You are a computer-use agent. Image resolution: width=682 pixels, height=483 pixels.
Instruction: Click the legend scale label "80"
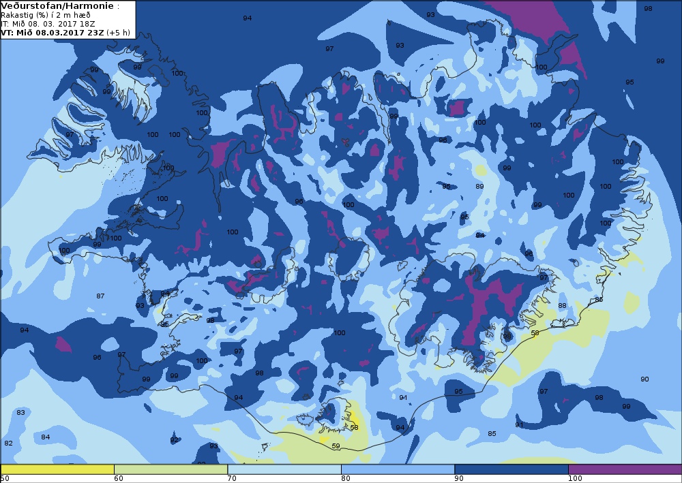(346, 479)
